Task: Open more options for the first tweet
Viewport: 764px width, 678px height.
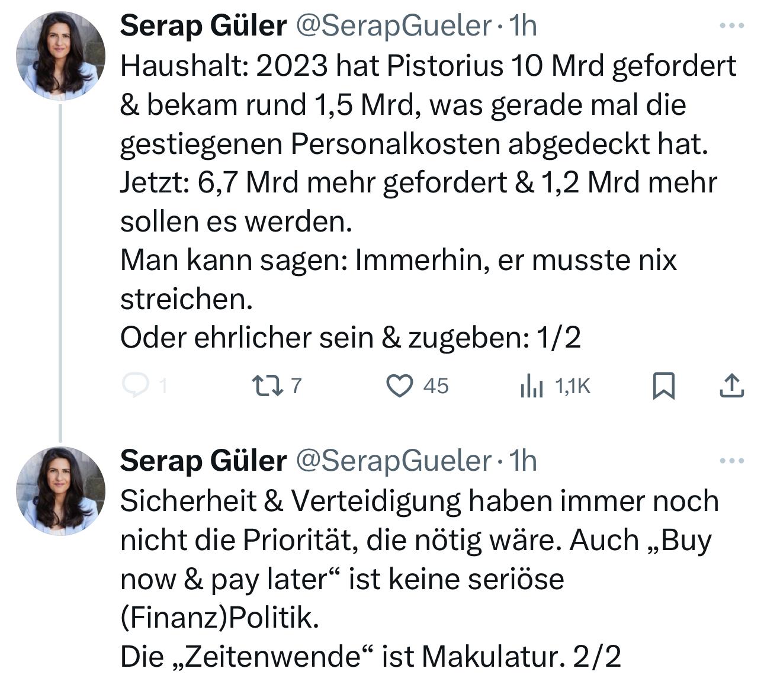Action: click(731, 25)
